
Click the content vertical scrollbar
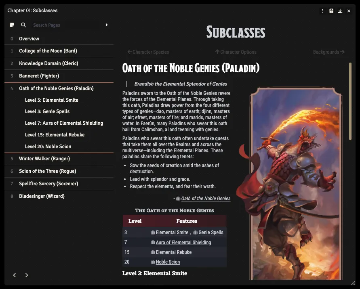(x=350, y=101)
